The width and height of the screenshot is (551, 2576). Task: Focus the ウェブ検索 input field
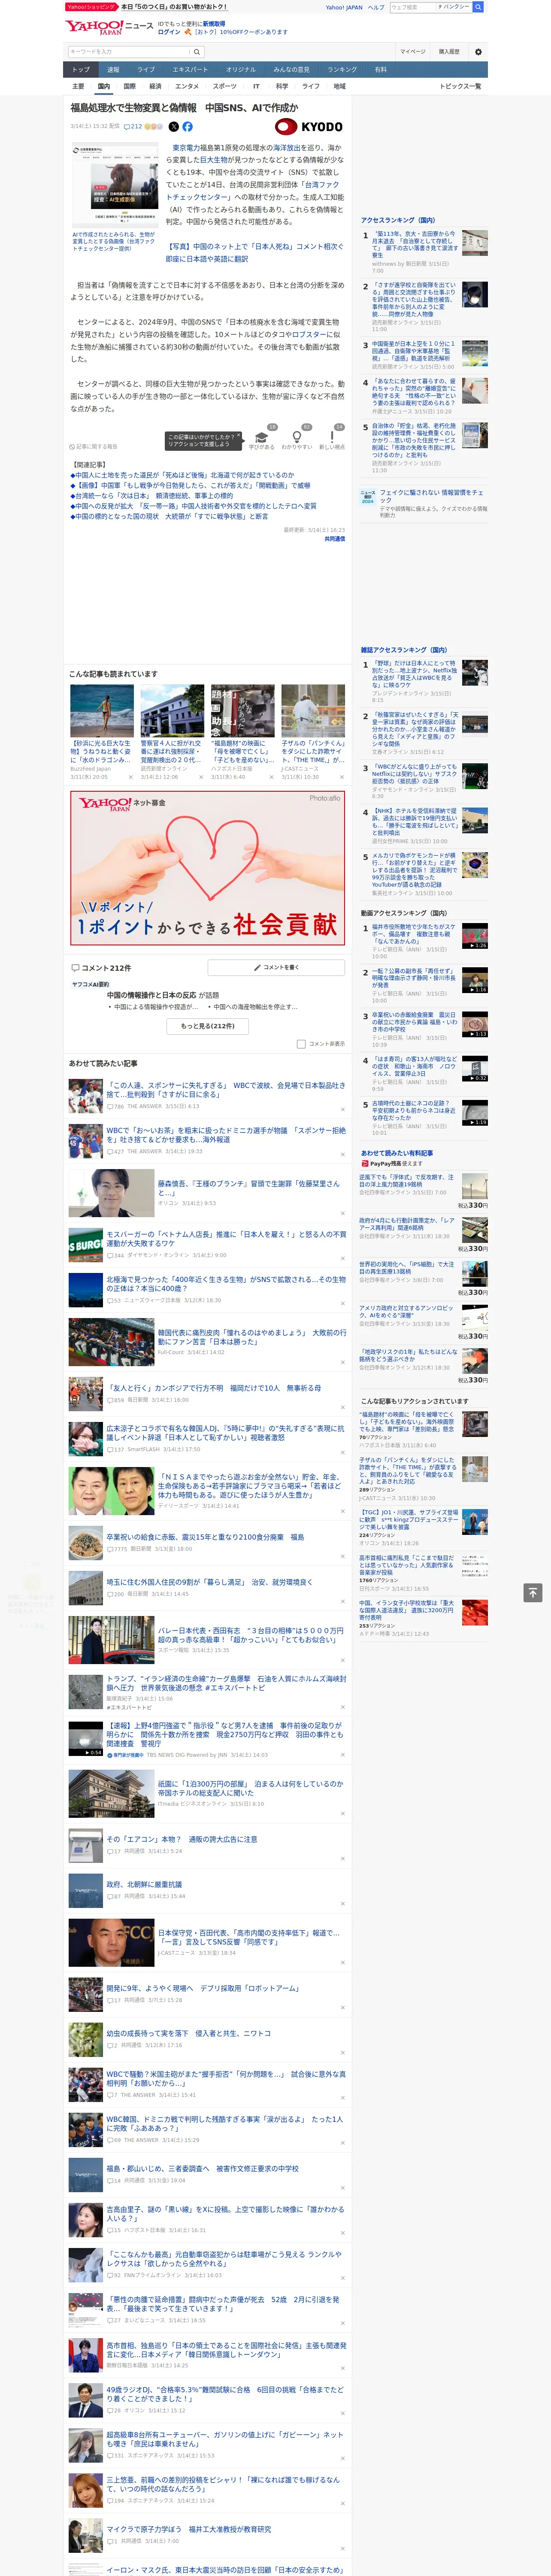pyautogui.click(x=412, y=7)
